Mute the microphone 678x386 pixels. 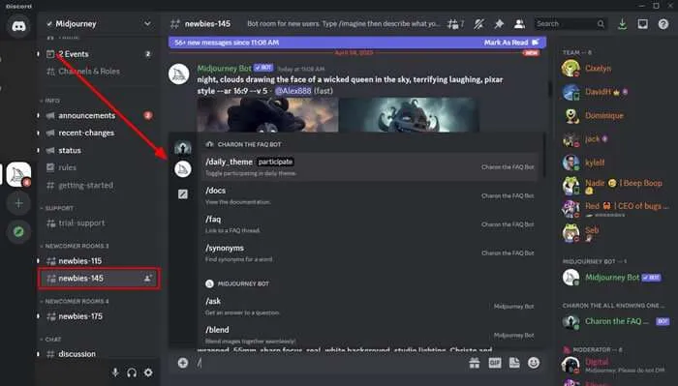pos(115,372)
